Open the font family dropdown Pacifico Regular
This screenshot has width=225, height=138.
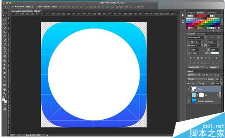coord(197,37)
